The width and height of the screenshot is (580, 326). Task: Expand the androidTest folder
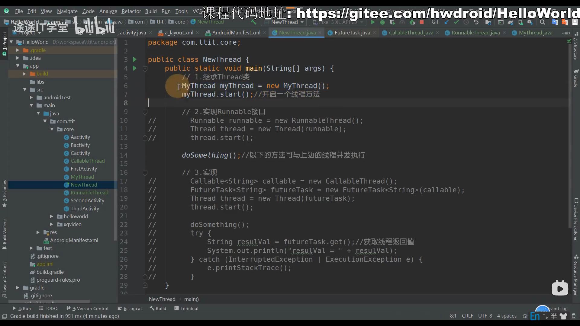point(31,97)
